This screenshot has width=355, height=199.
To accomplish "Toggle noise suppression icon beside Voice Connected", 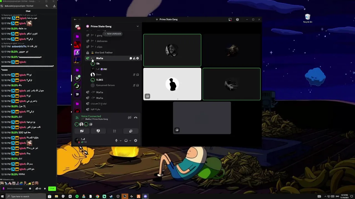I will [130, 118].
